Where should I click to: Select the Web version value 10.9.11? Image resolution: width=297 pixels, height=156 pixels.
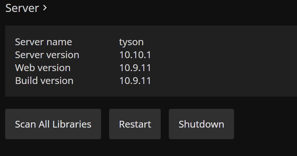pyautogui.click(x=135, y=68)
